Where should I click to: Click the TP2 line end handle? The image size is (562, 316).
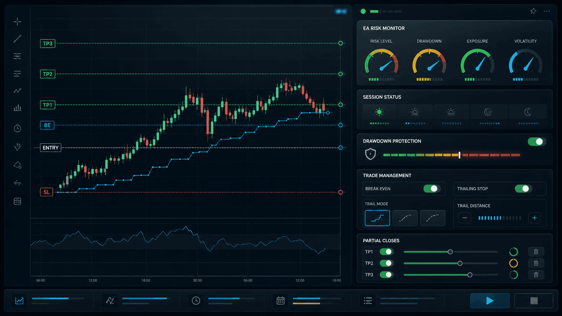pos(340,74)
